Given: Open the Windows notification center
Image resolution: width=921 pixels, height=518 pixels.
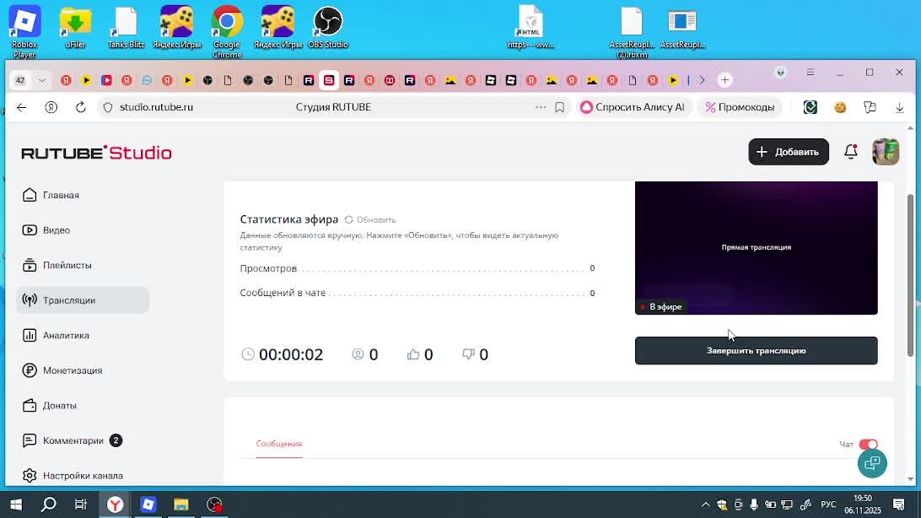Looking at the screenshot, I should tap(899, 505).
